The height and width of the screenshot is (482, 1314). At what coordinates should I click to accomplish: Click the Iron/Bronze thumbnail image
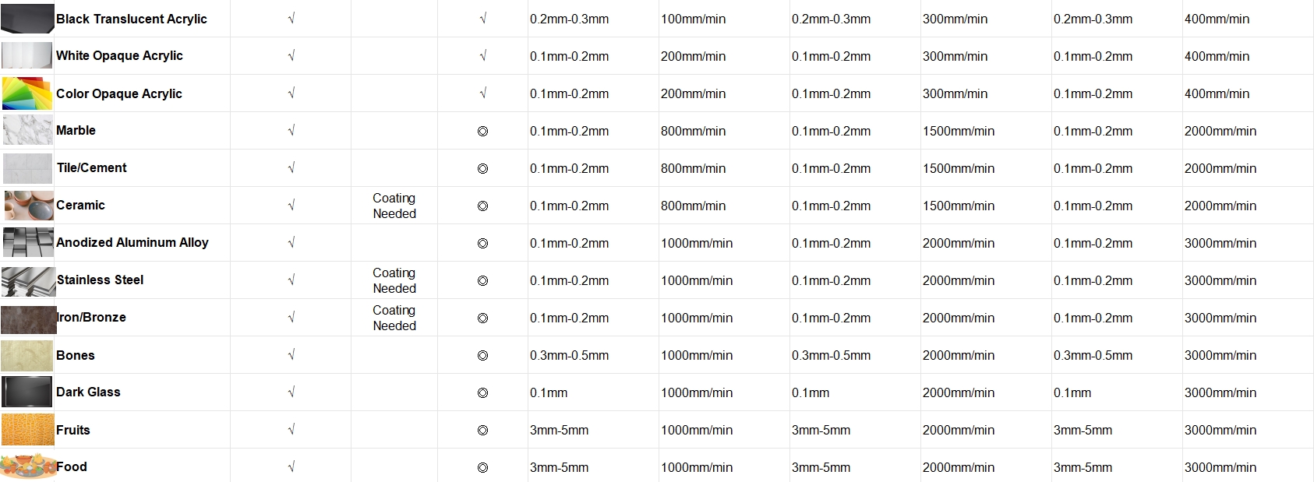point(29,318)
